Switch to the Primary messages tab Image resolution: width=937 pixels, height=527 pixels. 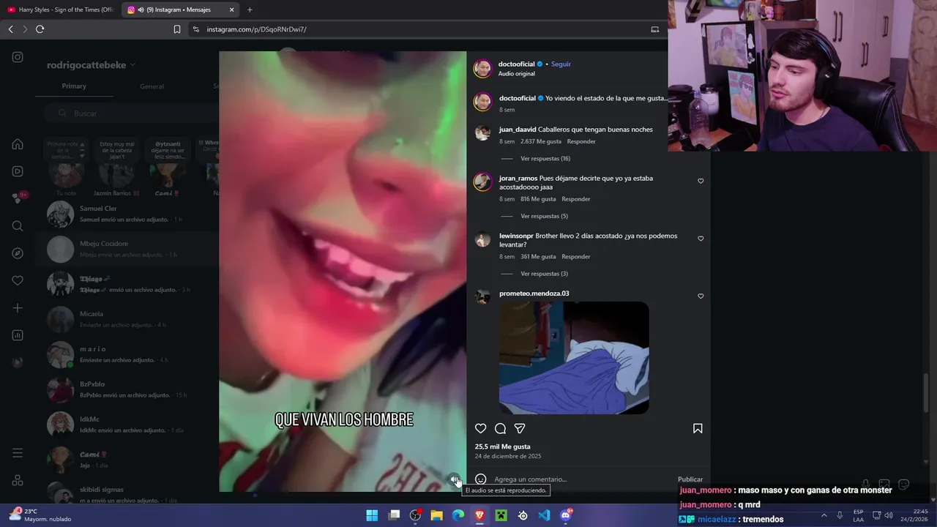pyautogui.click(x=74, y=86)
